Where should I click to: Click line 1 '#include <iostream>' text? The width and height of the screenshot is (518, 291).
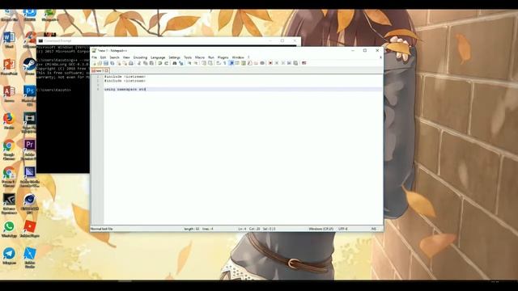tap(125, 77)
